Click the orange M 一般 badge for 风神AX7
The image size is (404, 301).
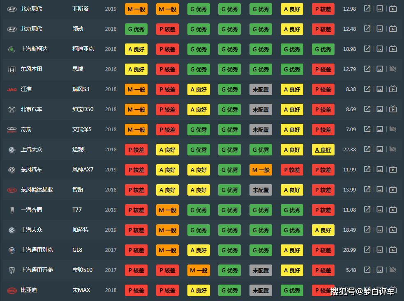pos(261,170)
